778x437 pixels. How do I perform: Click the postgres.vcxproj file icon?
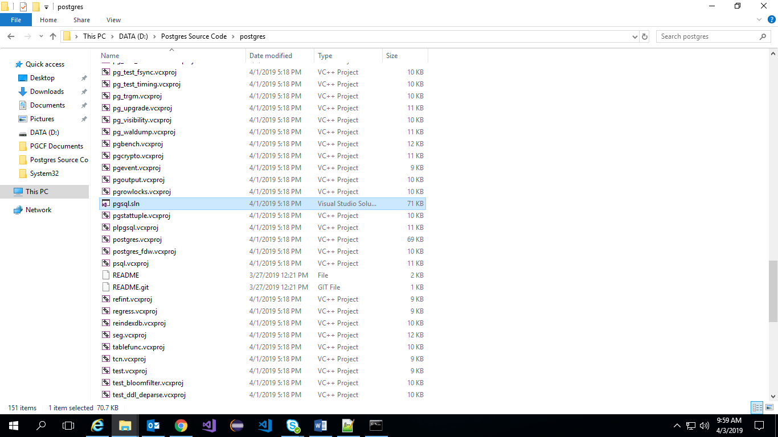[x=106, y=240]
